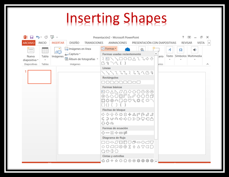Pick the smiley face shape
The width and height of the screenshot is (229, 177).
coord(125,100)
